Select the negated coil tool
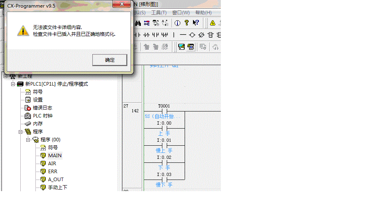Viewport: 382px width, 215px height. pyautogui.click(x=201, y=35)
